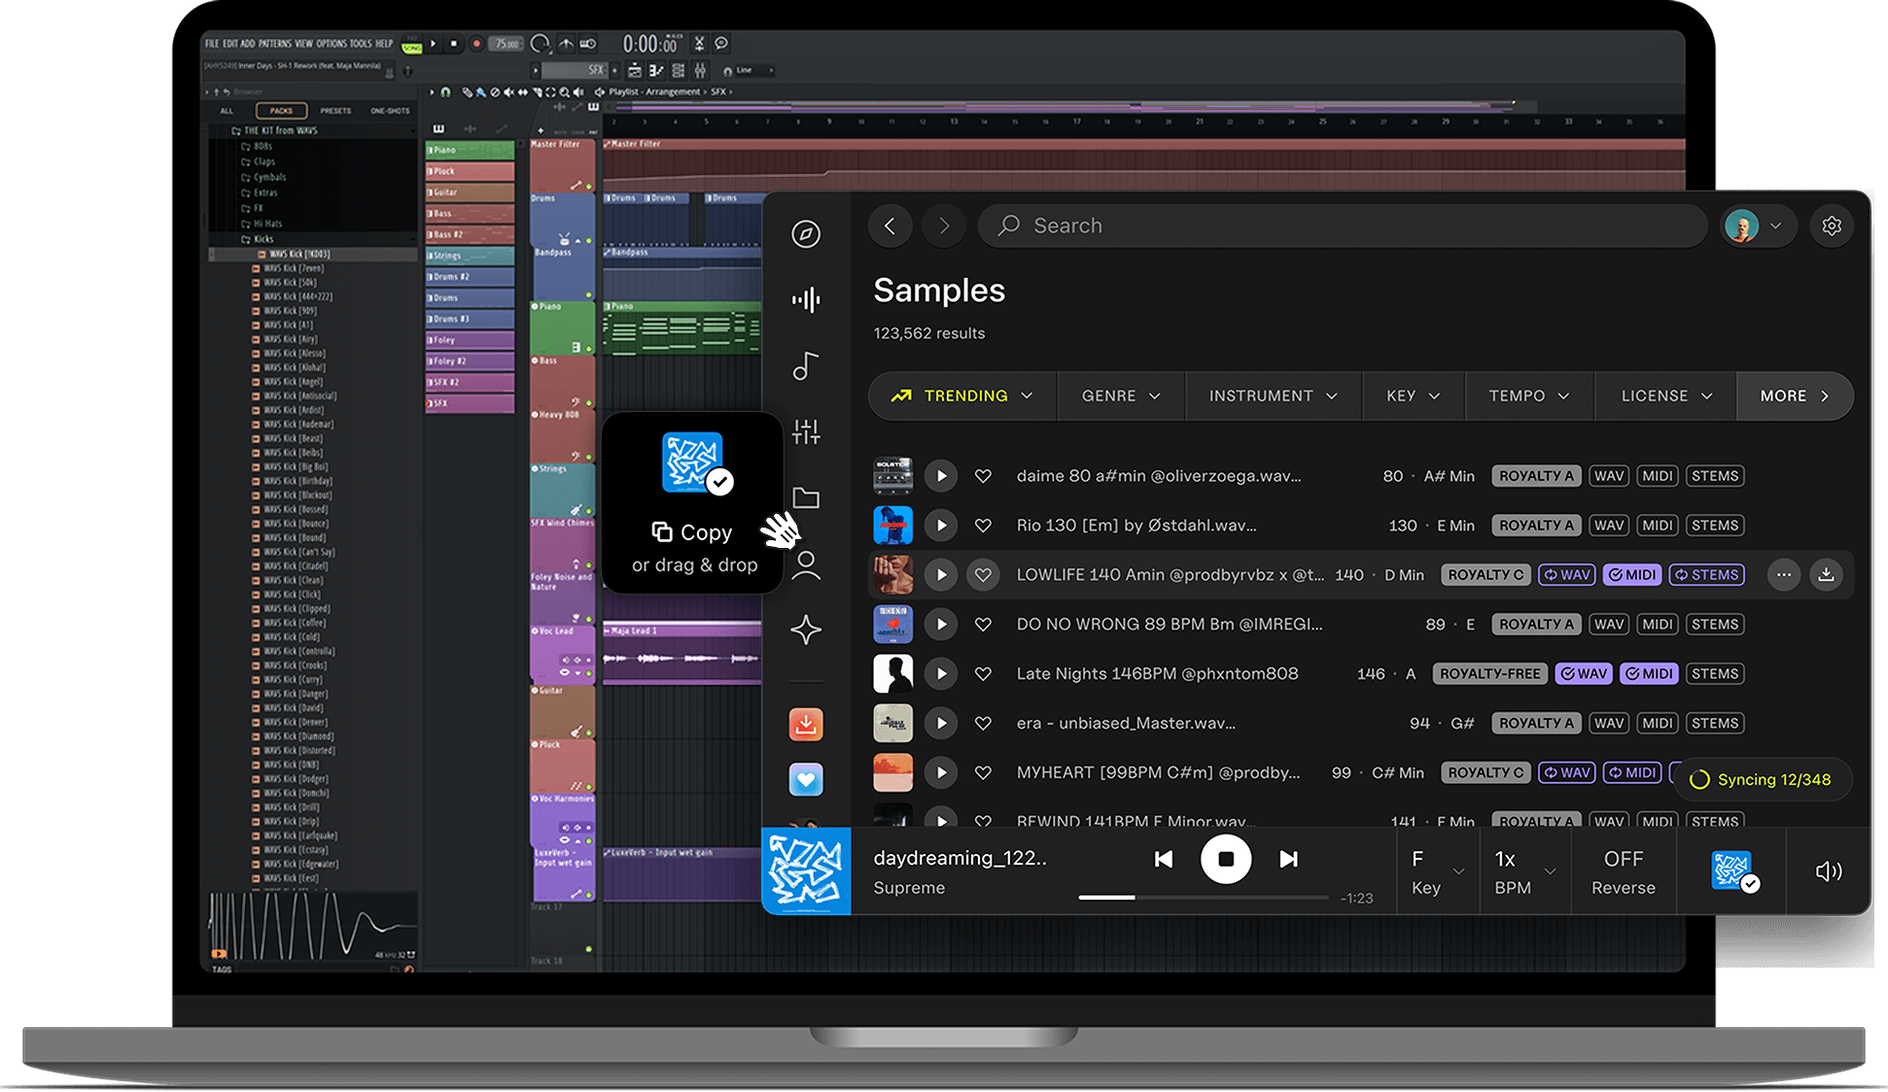Download the LOWLIFE 140 Amin sample
1888x1092 pixels.
[1826, 575]
